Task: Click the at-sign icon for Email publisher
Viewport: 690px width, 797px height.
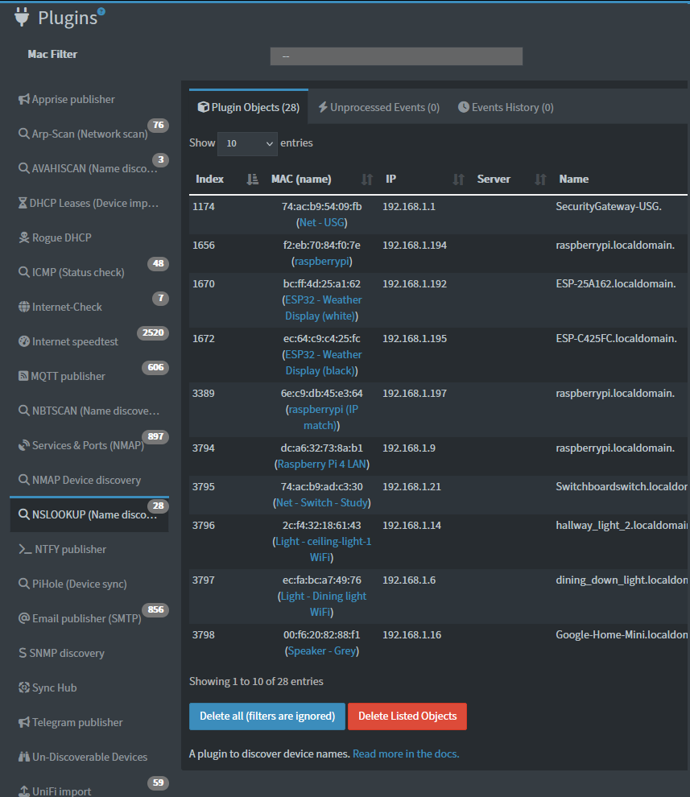Action: 24,618
